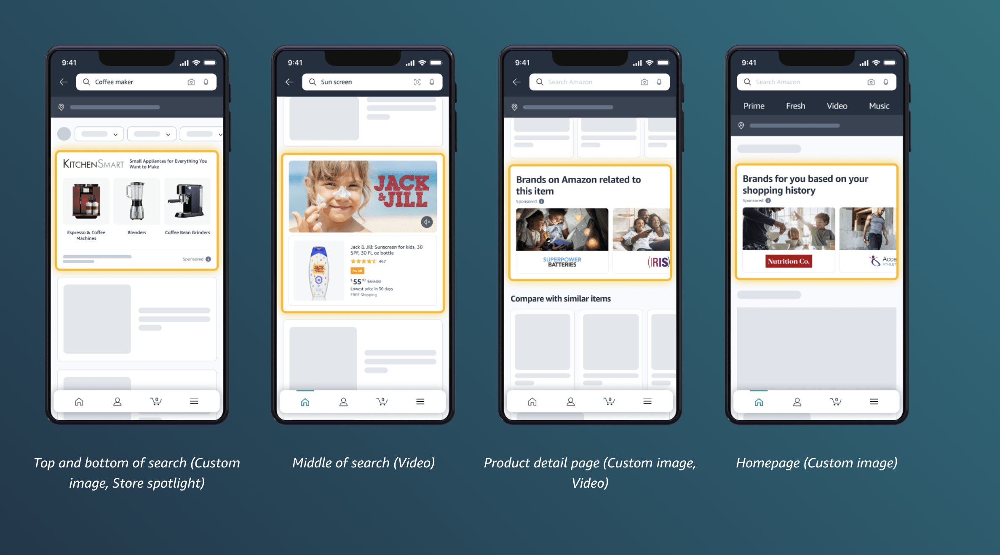1000x555 pixels.
Task: Tap the Menu hamburger icon on first phone
Action: 194,402
